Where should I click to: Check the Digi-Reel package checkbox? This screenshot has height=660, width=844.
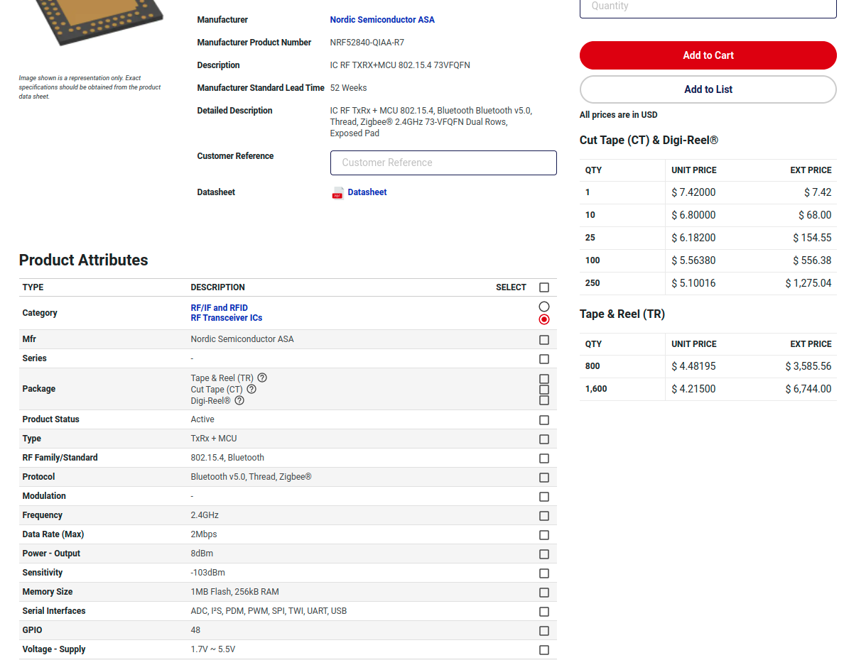click(x=544, y=400)
